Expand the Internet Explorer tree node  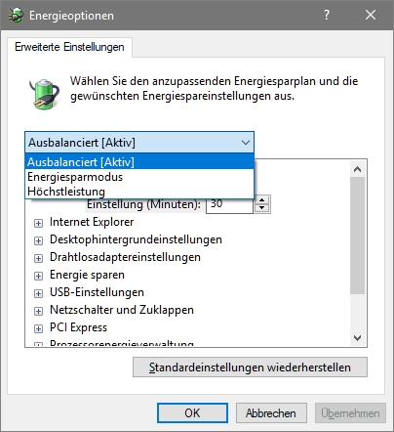(38, 223)
